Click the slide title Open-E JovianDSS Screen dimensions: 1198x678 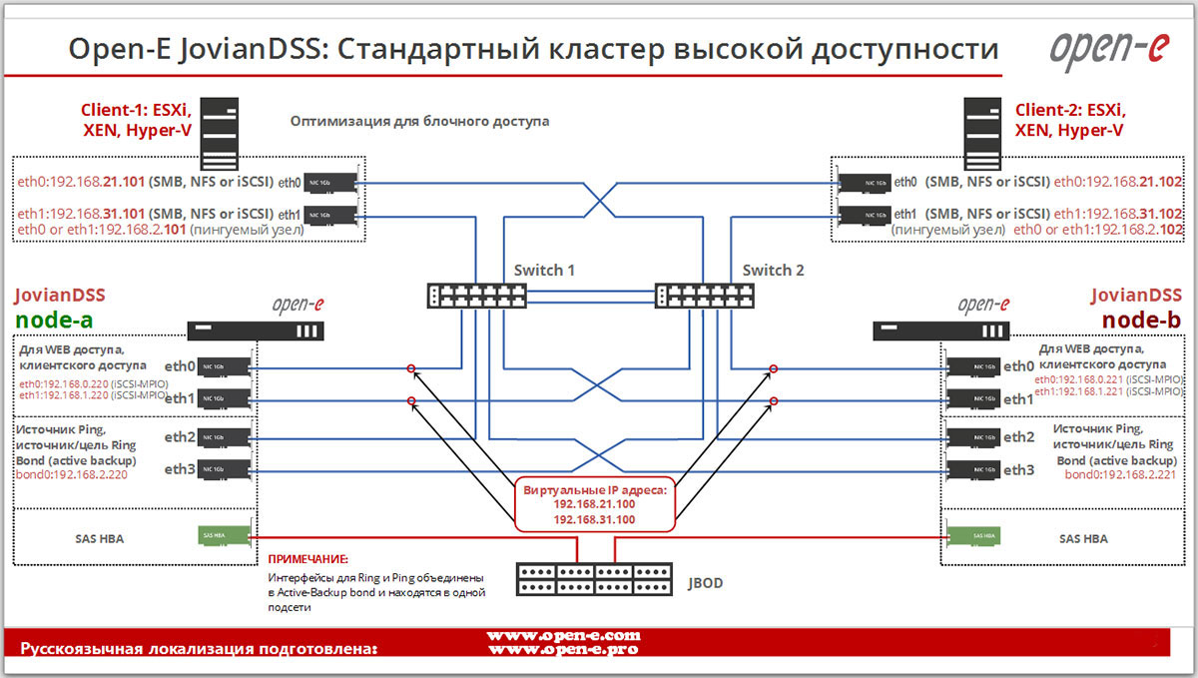(534, 50)
